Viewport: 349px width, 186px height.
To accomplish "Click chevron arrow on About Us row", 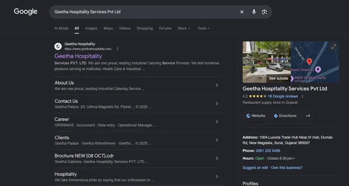I will (217, 85).
